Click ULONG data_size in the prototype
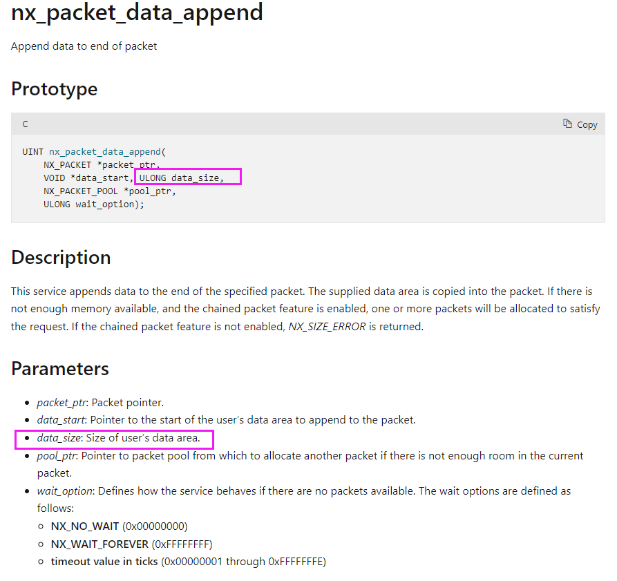Screen dimensions: 617x581 (182, 178)
